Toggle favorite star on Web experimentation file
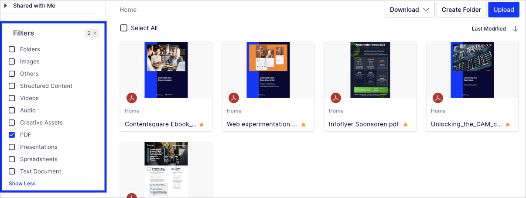The image size is (526, 198). pos(304,125)
